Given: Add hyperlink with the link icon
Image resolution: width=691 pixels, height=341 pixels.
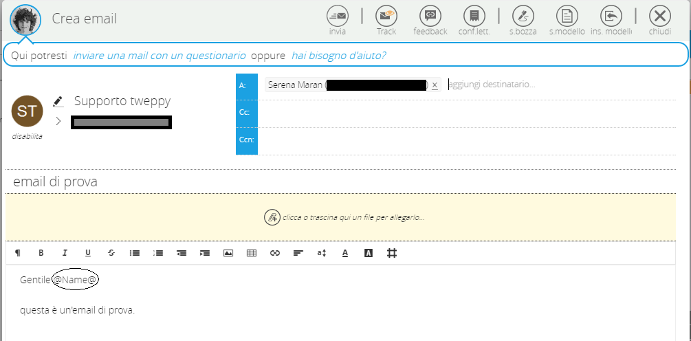Looking at the screenshot, I should tap(275, 253).
